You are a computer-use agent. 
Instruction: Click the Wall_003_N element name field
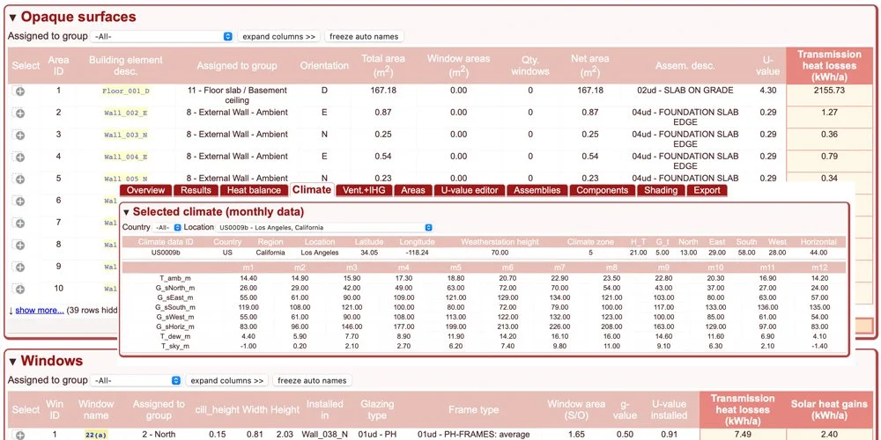[x=126, y=135]
